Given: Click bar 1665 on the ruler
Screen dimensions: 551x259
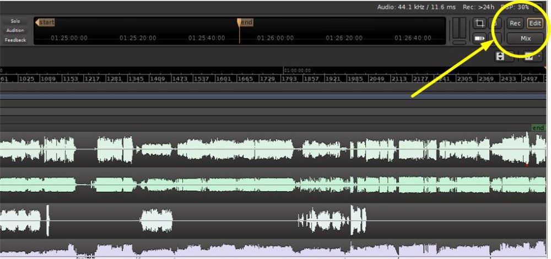Looking at the screenshot, I should pos(245,79).
